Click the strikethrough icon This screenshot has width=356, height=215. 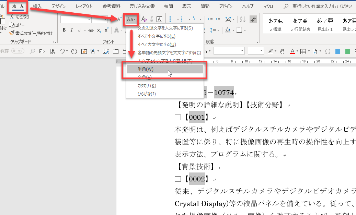point(91,30)
